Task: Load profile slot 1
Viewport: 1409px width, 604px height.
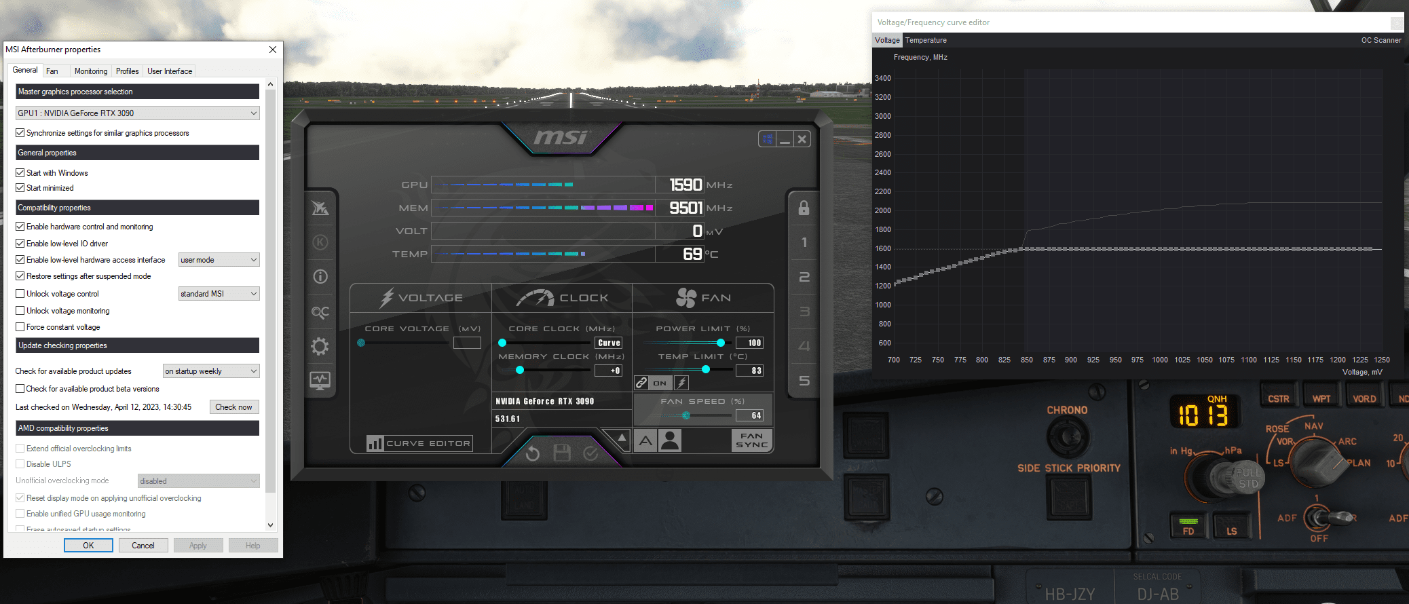Action: click(804, 242)
